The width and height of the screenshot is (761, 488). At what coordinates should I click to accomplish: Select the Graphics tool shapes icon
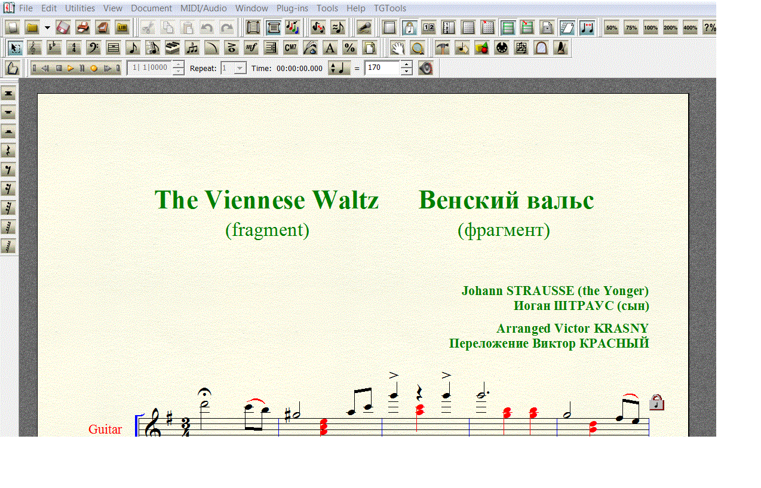tap(482, 48)
